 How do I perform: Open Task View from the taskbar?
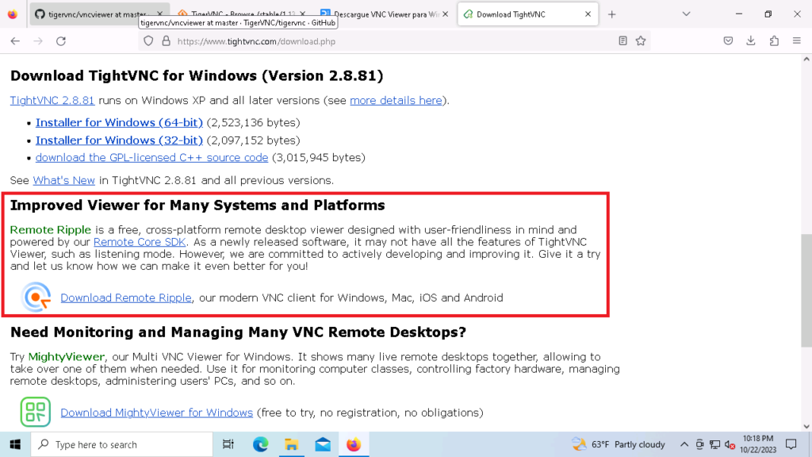coord(228,444)
